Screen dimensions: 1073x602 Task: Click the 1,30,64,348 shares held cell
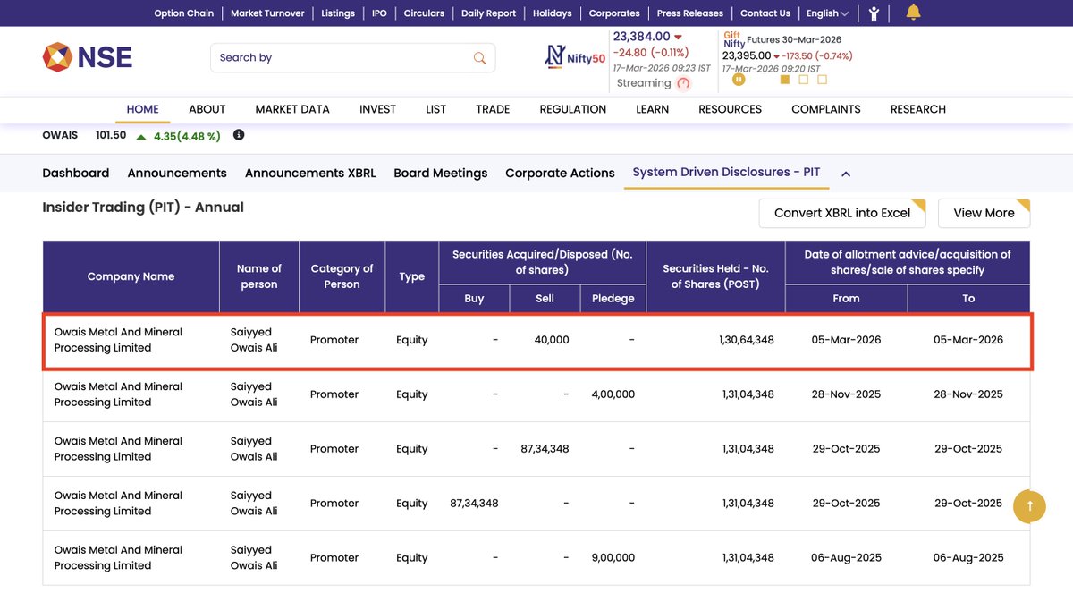coord(747,340)
